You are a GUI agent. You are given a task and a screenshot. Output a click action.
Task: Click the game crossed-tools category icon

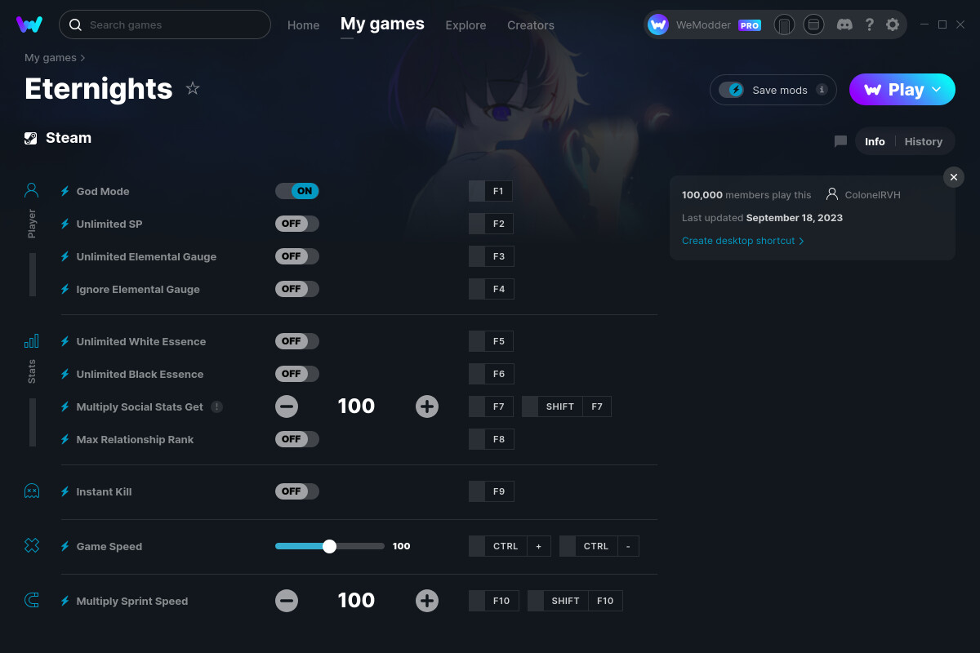[32, 546]
